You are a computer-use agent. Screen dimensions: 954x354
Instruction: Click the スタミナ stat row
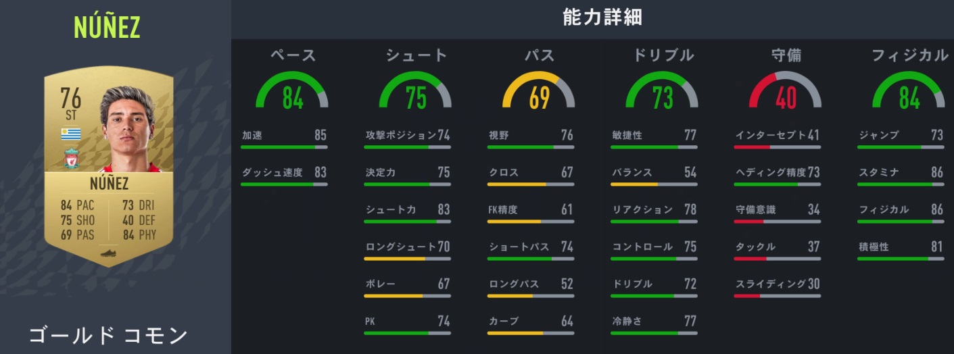[x=900, y=173]
